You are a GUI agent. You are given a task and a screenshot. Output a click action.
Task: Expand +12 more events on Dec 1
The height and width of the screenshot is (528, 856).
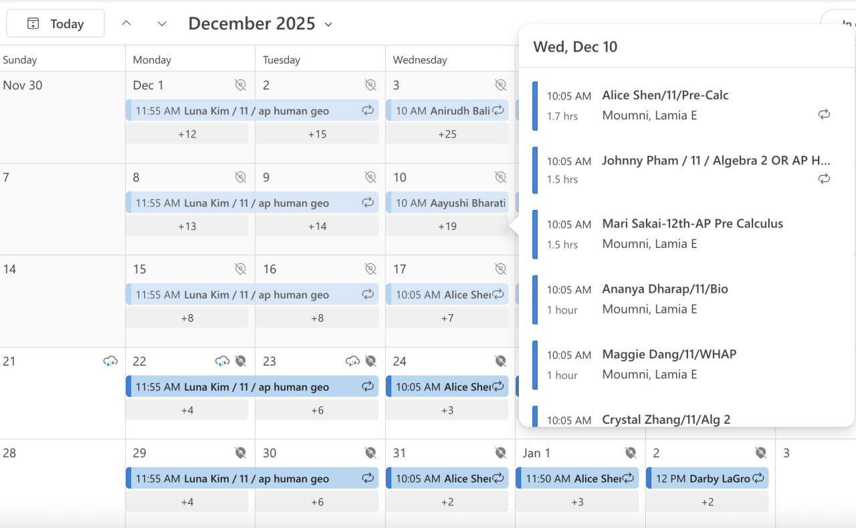tap(187, 134)
